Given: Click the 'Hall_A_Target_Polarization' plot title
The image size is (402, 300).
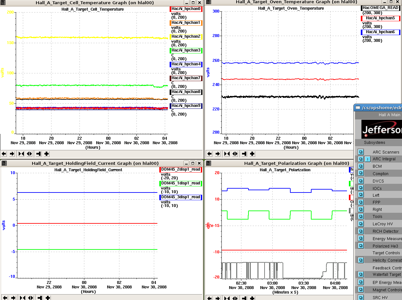Looking at the screenshot, I should pos(285,170).
